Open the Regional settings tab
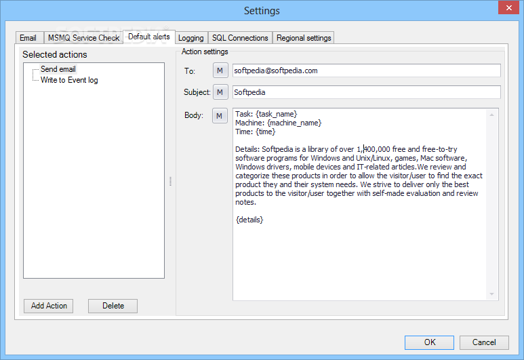This screenshot has height=360, width=524. click(x=304, y=38)
